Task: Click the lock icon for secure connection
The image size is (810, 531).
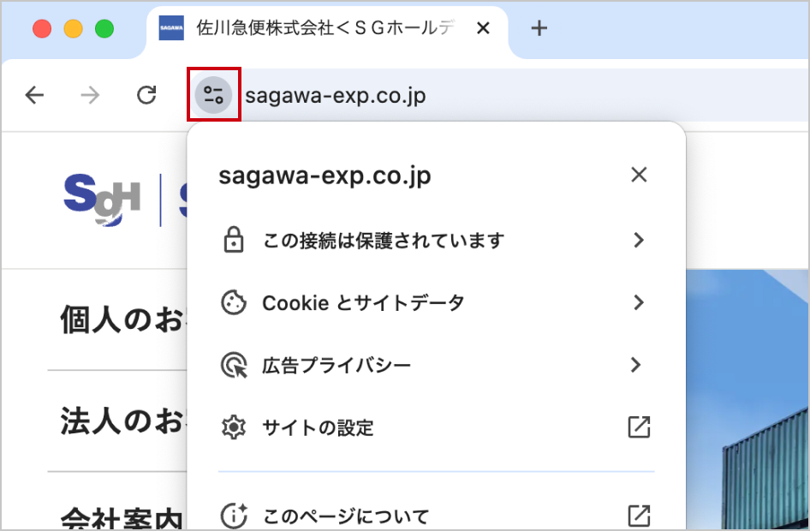Action: pos(234,240)
